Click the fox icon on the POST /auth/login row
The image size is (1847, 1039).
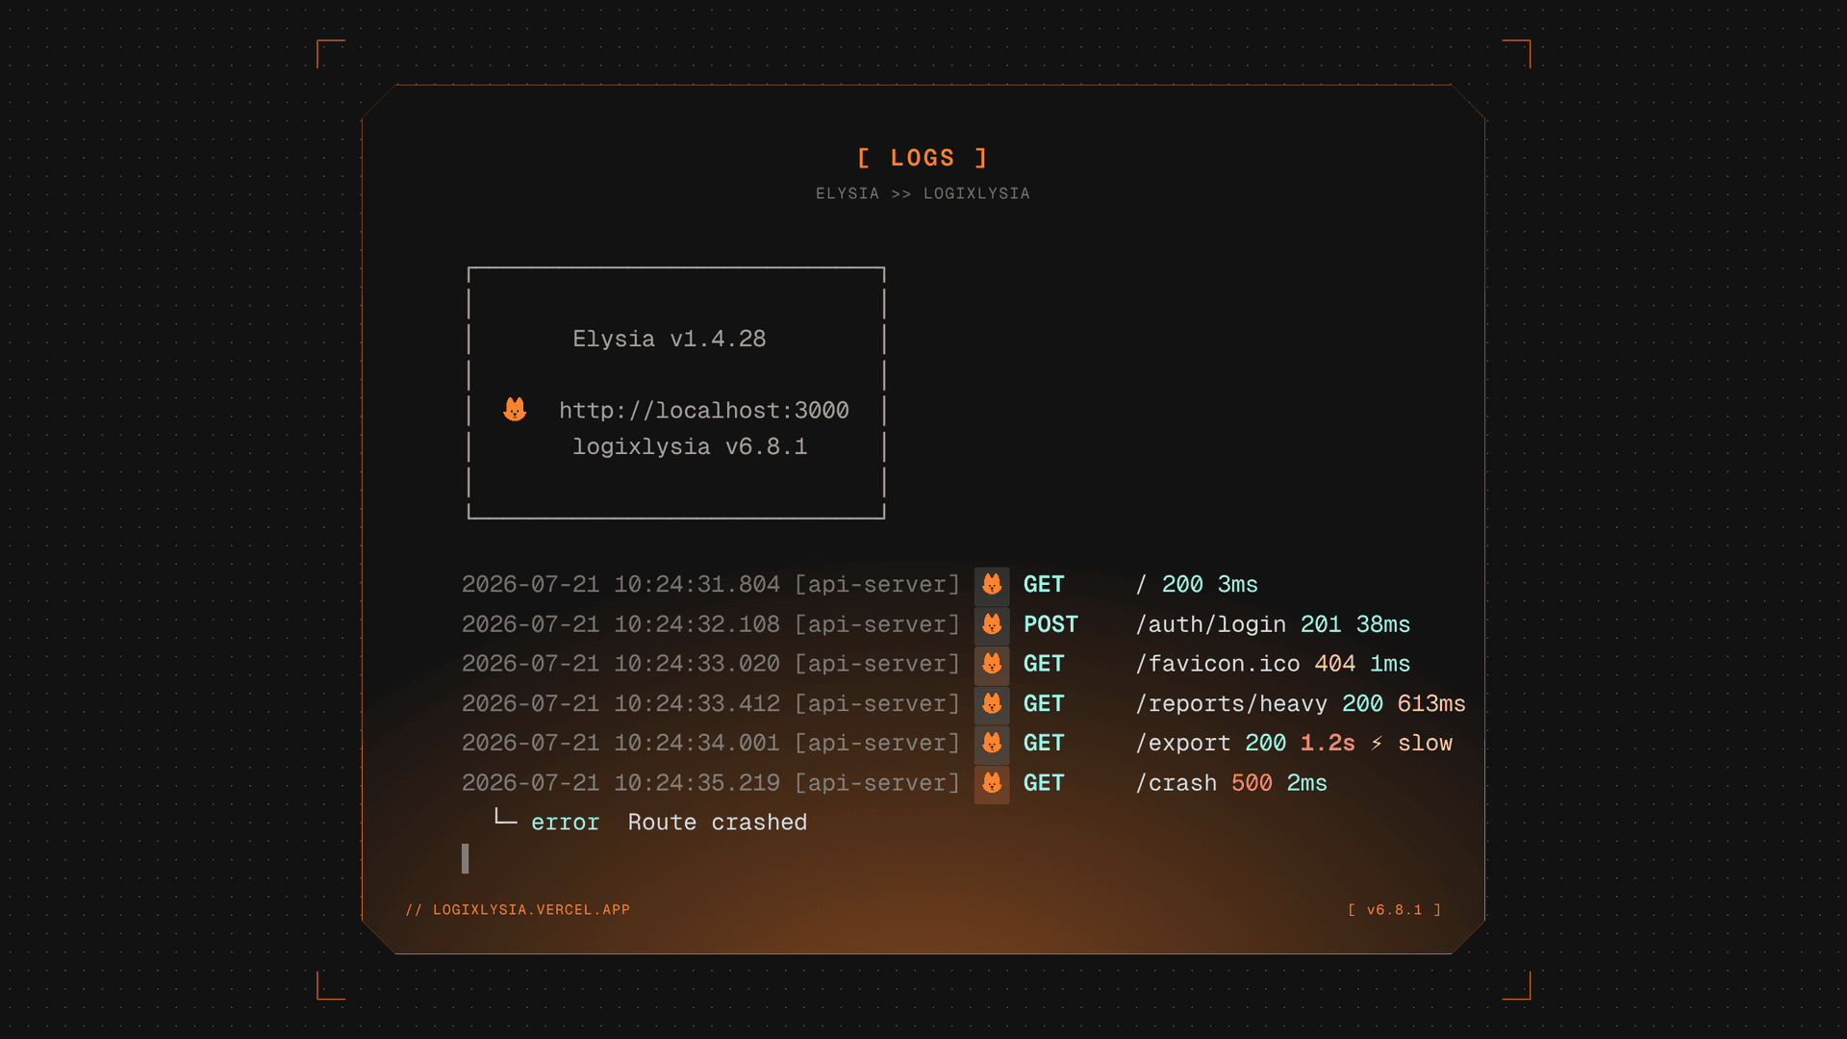992,624
